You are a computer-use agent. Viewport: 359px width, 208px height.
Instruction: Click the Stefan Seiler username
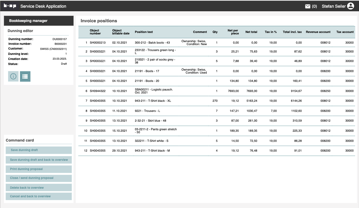333,6
